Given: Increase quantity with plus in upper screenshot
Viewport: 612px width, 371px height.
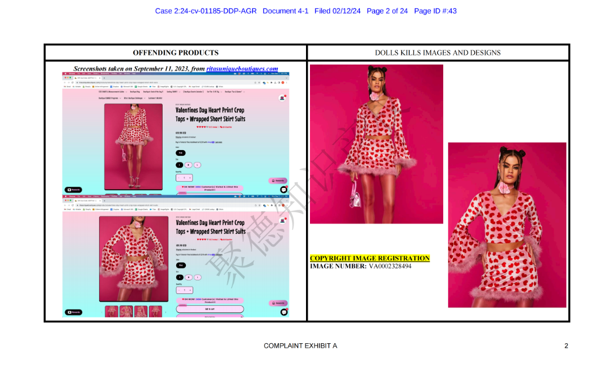Looking at the screenshot, I should [190, 178].
